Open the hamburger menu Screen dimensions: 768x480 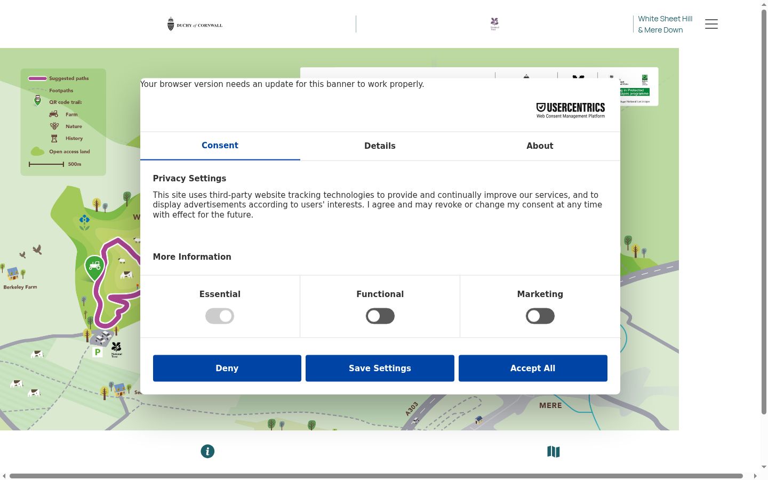(711, 24)
